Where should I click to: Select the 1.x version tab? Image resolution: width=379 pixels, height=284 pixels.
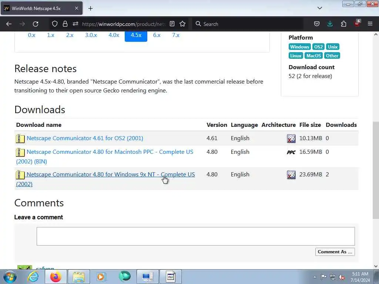pyautogui.click(x=50, y=35)
